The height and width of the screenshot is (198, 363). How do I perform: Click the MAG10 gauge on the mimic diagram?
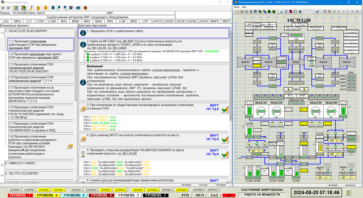261,111
